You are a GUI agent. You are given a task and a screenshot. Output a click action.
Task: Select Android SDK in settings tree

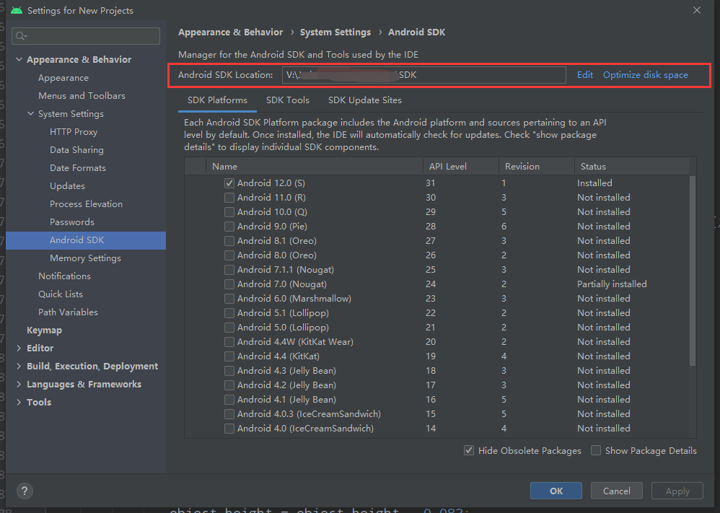86,240
